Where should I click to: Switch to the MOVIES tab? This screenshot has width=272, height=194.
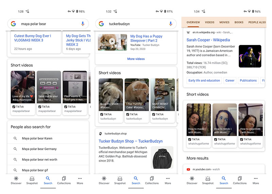click(x=224, y=22)
